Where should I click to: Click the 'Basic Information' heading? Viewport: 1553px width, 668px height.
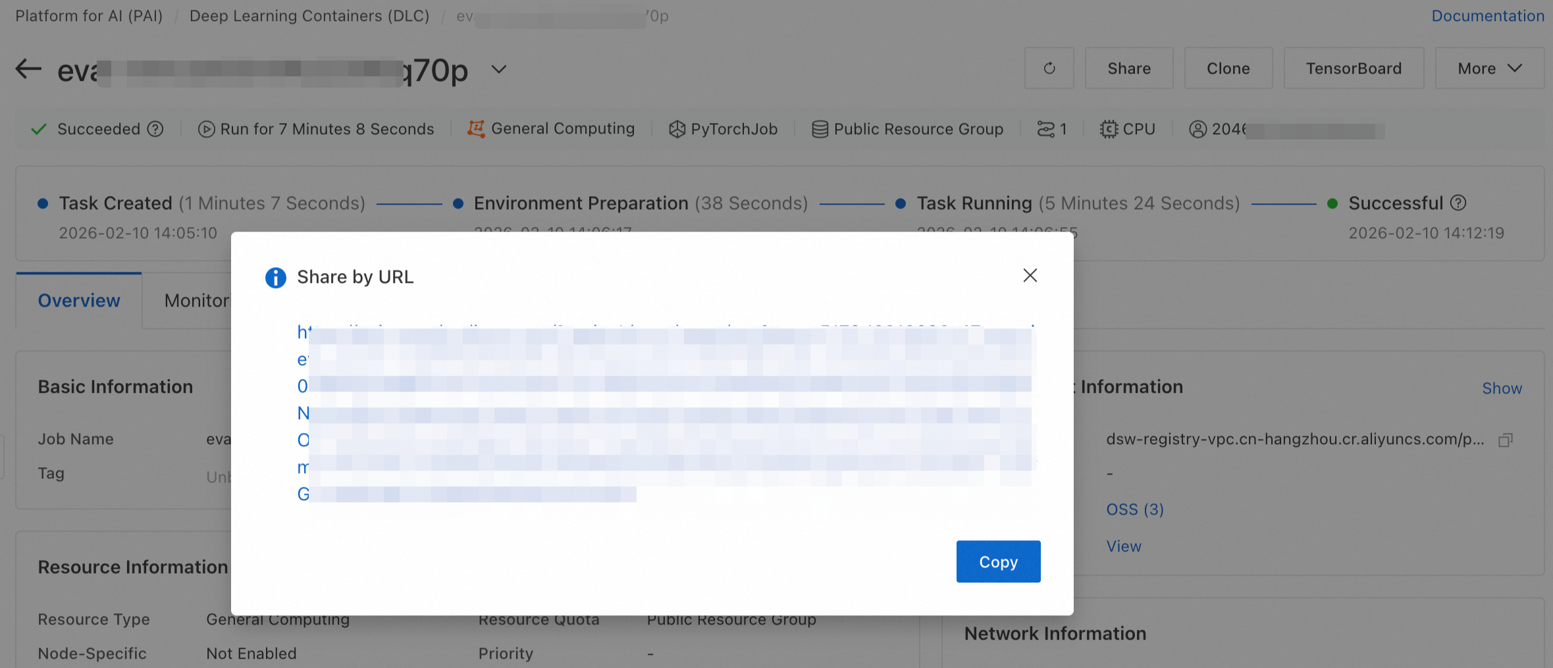coord(115,386)
